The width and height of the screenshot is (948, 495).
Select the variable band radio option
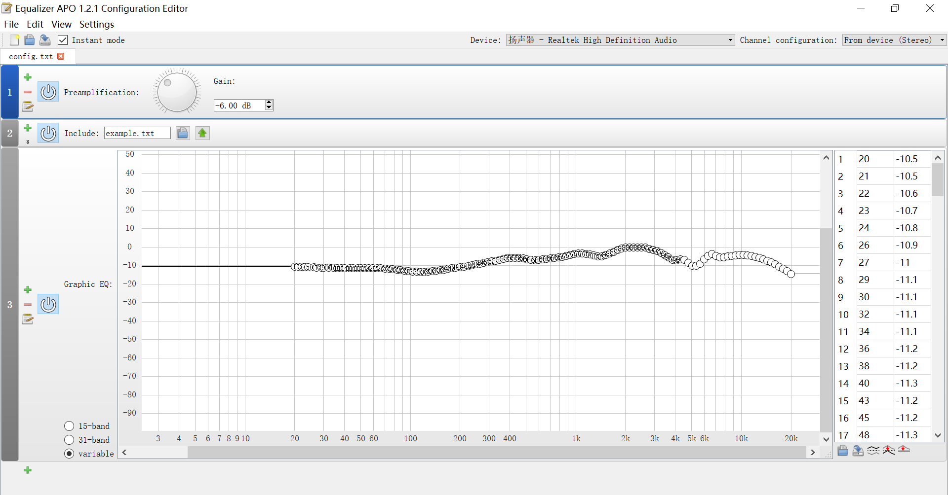point(69,454)
